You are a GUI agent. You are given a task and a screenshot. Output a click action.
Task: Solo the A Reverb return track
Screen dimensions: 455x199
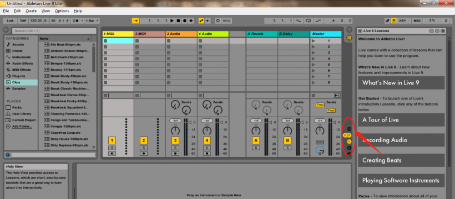pos(256,148)
